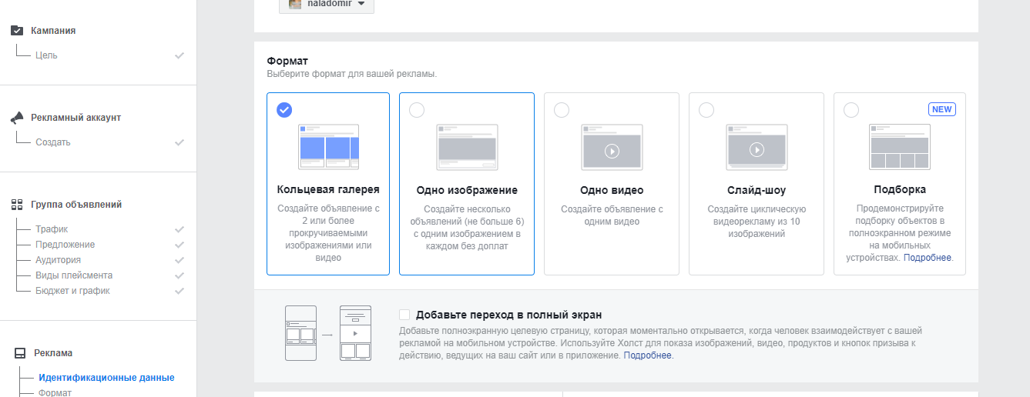Viewport: 1030px width, 397px height.
Task: Click the Слайд-шоу format preview icon
Action: point(757,146)
